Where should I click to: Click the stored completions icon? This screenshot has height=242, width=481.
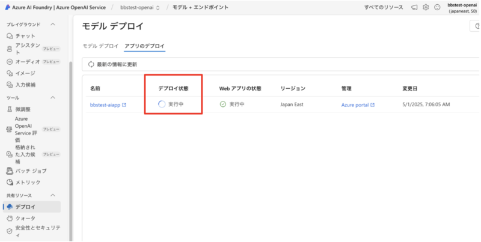tap(10, 154)
